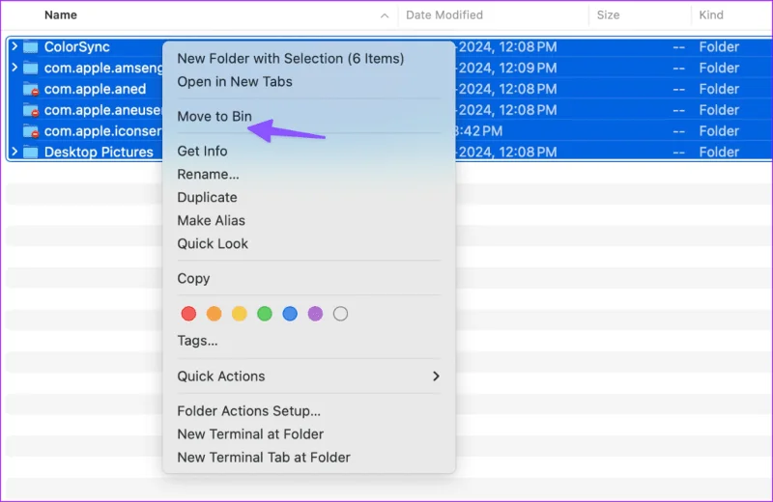Expand the com.apple.amseng folder disclosure arrow

[14, 67]
